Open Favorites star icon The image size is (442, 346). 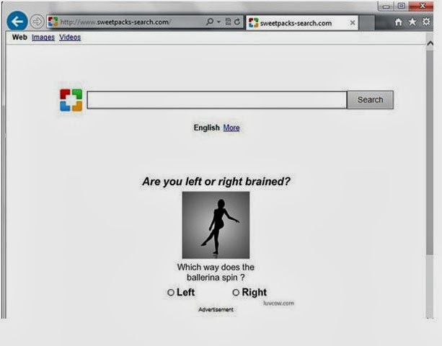pyautogui.click(x=412, y=22)
